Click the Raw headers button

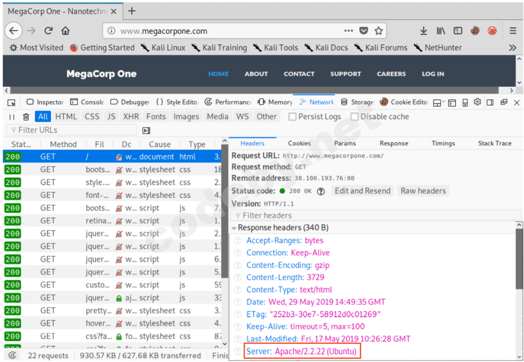tap(423, 191)
